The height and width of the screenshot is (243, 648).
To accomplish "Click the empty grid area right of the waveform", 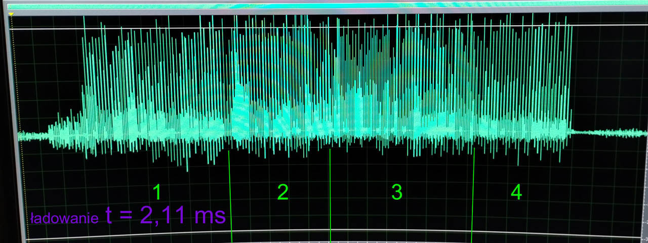I will coord(607,76).
